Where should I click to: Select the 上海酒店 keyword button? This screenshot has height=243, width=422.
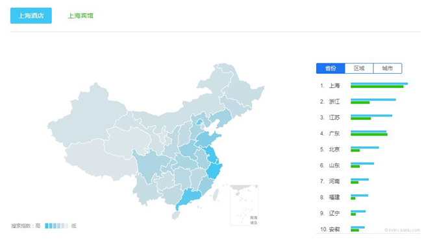click(x=31, y=16)
